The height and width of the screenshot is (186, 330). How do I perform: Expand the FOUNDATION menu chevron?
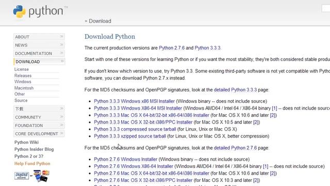click(x=62, y=125)
